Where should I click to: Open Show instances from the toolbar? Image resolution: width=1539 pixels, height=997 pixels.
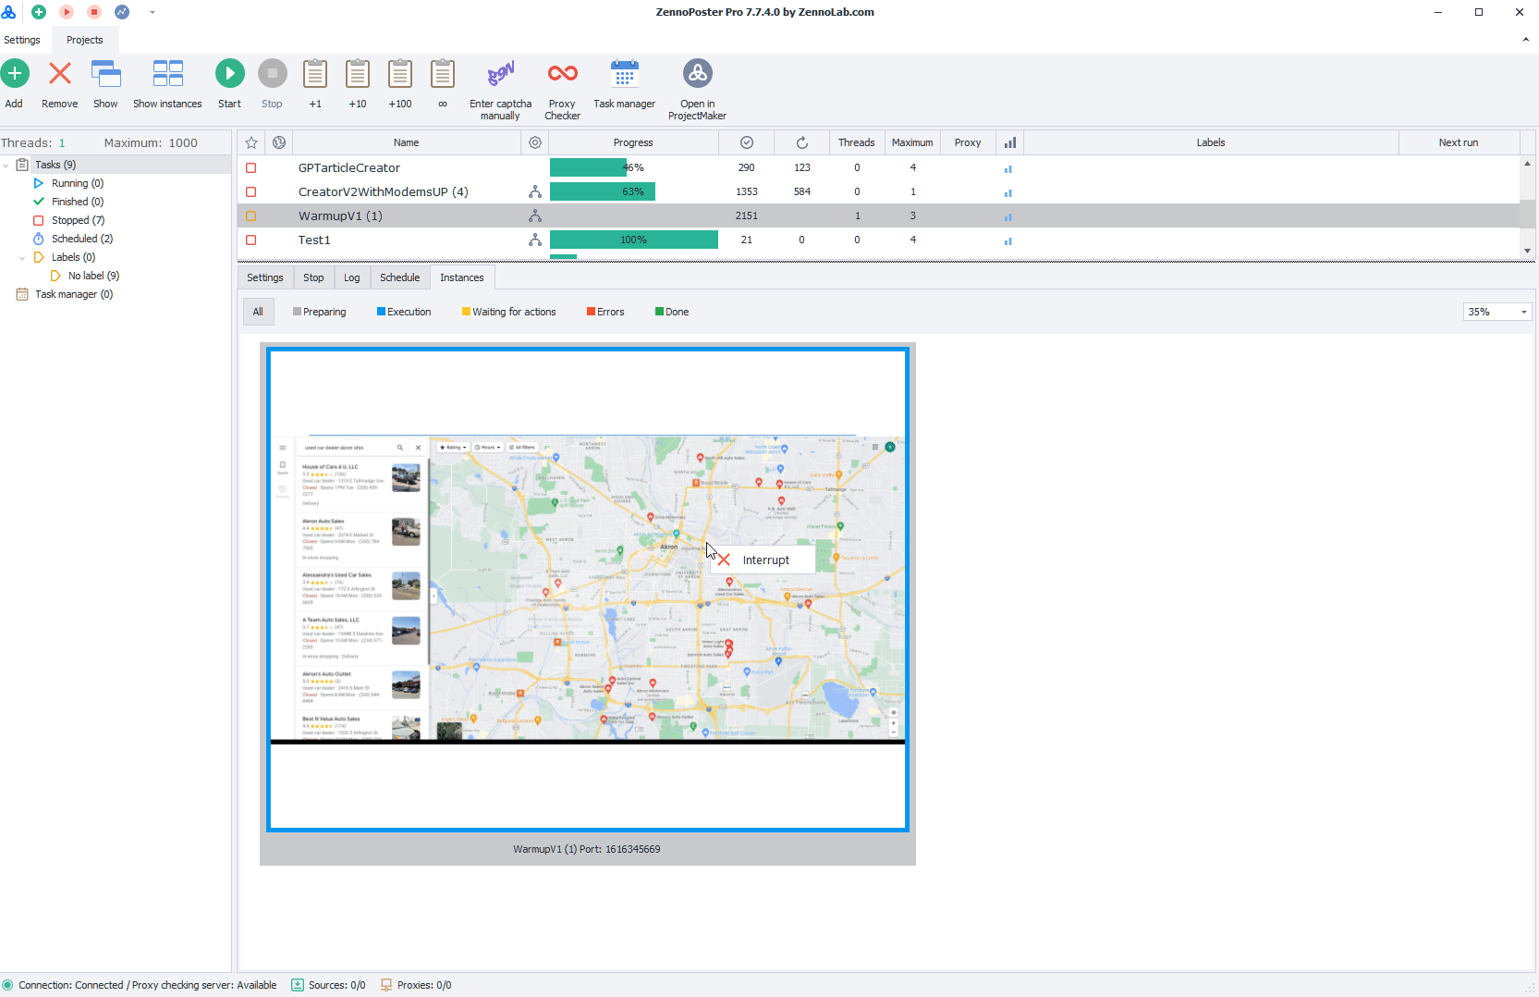168,74
